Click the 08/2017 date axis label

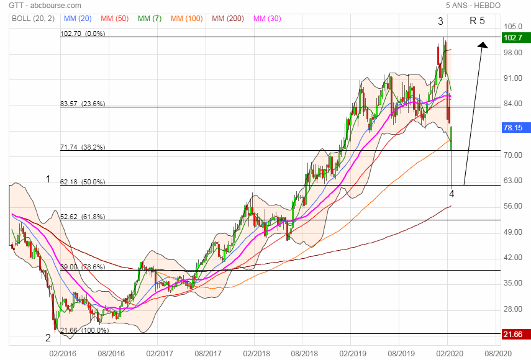(x=208, y=354)
